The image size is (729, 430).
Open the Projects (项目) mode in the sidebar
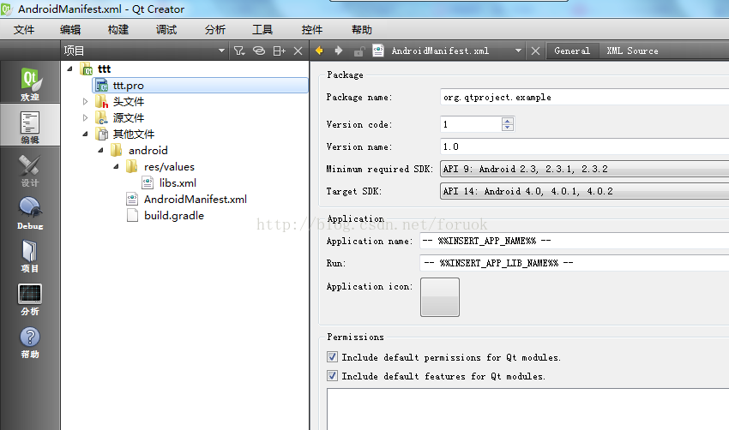(30, 255)
